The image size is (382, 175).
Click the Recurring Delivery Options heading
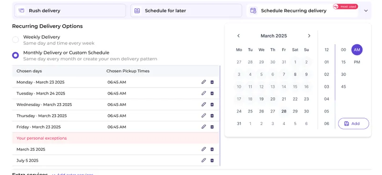47,26
